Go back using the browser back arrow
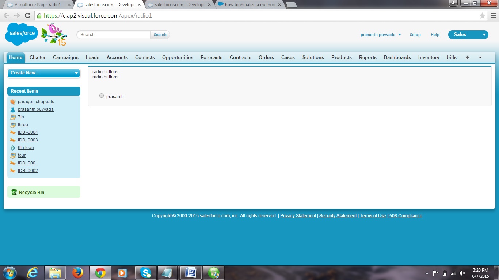The height and width of the screenshot is (280, 499). pyautogui.click(x=7, y=15)
